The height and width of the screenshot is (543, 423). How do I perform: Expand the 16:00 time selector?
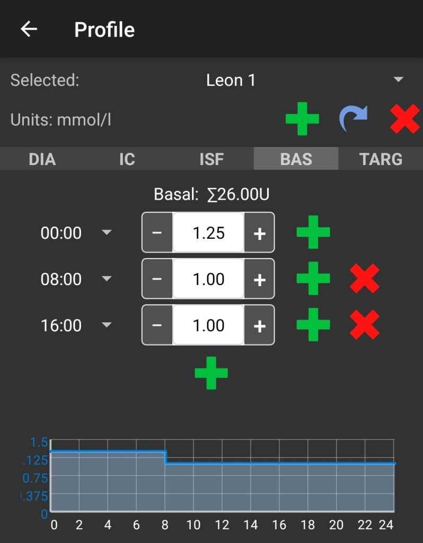point(107,325)
